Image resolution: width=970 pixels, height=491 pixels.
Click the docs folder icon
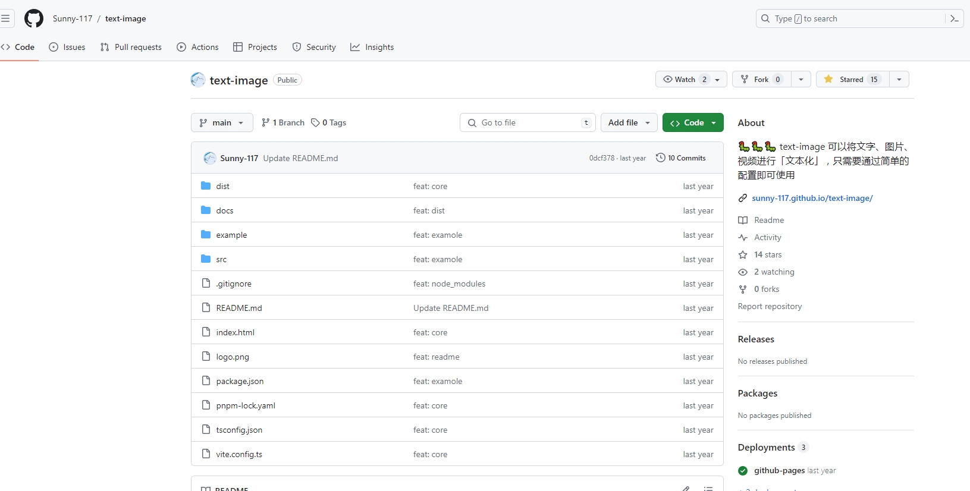tap(206, 210)
